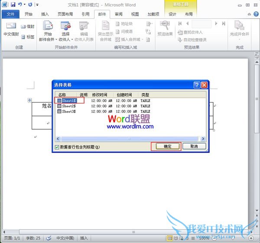Screen dimensions: 260x243
Task: Open the 选择收件人 dropdown
Action: [x=66, y=31]
